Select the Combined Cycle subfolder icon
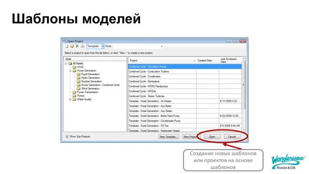This screenshot has width=309, height=174. click(x=79, y=85)
